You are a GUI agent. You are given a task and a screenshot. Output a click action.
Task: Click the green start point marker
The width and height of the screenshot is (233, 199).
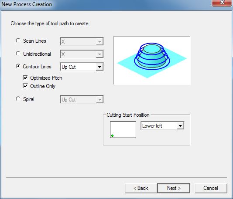pos(112,135)
